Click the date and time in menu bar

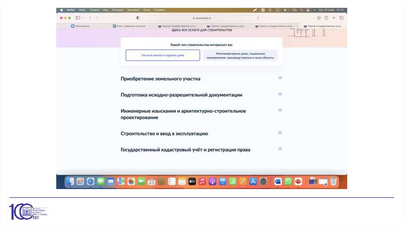(x=331, y=10)
